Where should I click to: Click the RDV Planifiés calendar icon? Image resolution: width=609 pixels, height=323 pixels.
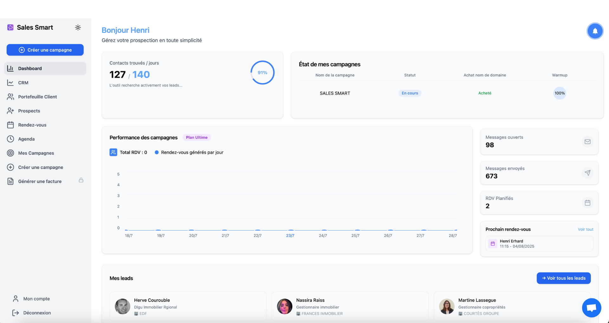click(587, 203)
